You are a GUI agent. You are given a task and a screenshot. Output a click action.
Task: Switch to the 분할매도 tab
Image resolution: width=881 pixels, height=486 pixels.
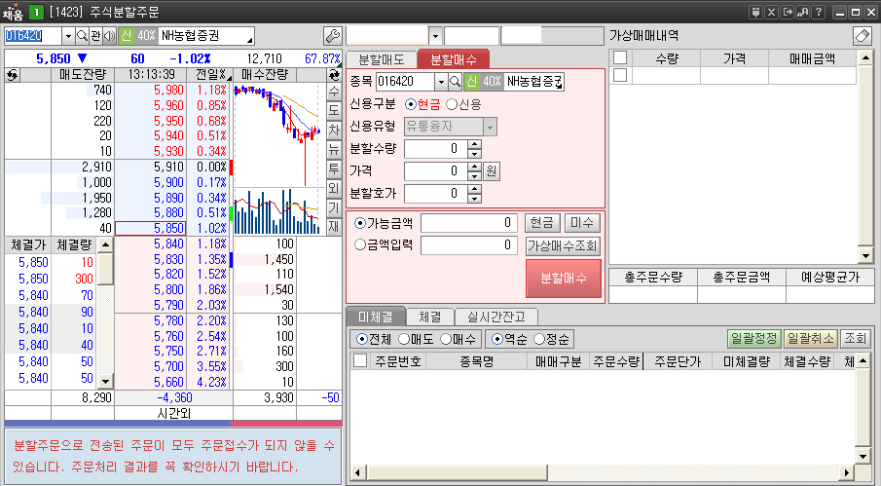[x=381, y=59]
